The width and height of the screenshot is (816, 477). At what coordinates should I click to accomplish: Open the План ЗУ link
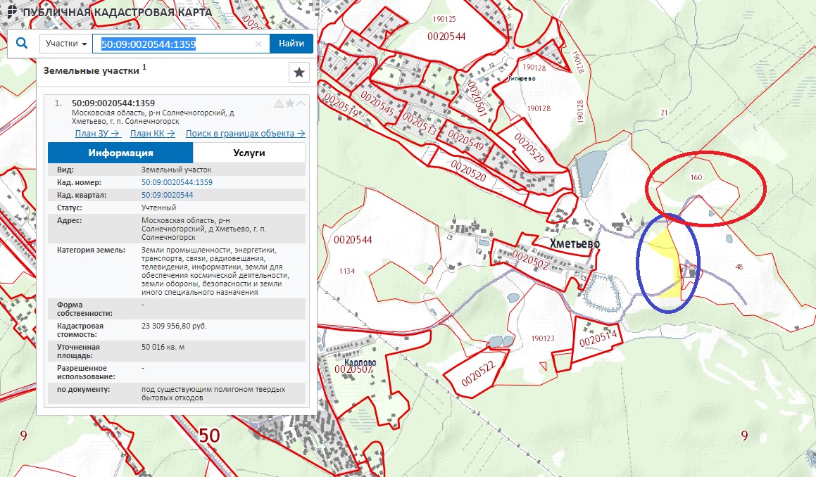(97, 134)
